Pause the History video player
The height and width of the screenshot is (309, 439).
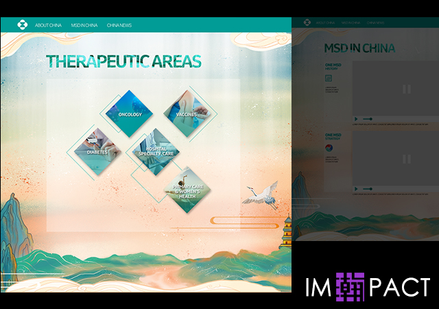(407, 89)
